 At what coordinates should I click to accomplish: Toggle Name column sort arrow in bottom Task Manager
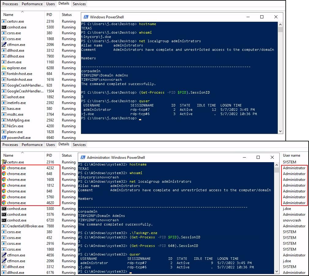click(x=22, y=153)
